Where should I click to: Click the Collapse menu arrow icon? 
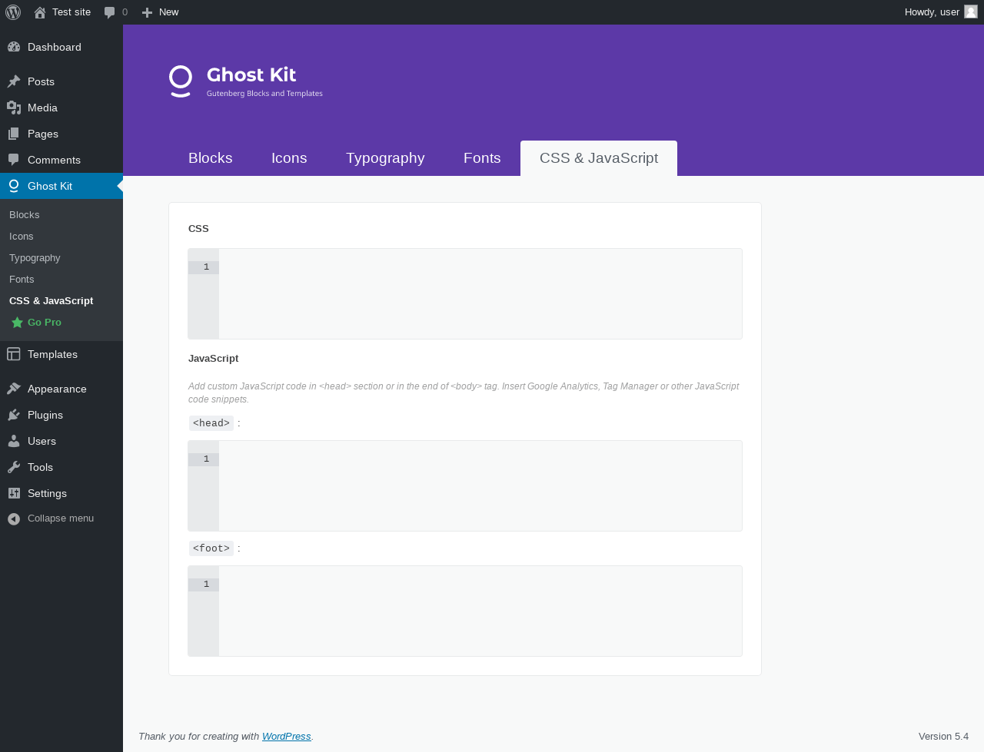[x=14, y=518]
